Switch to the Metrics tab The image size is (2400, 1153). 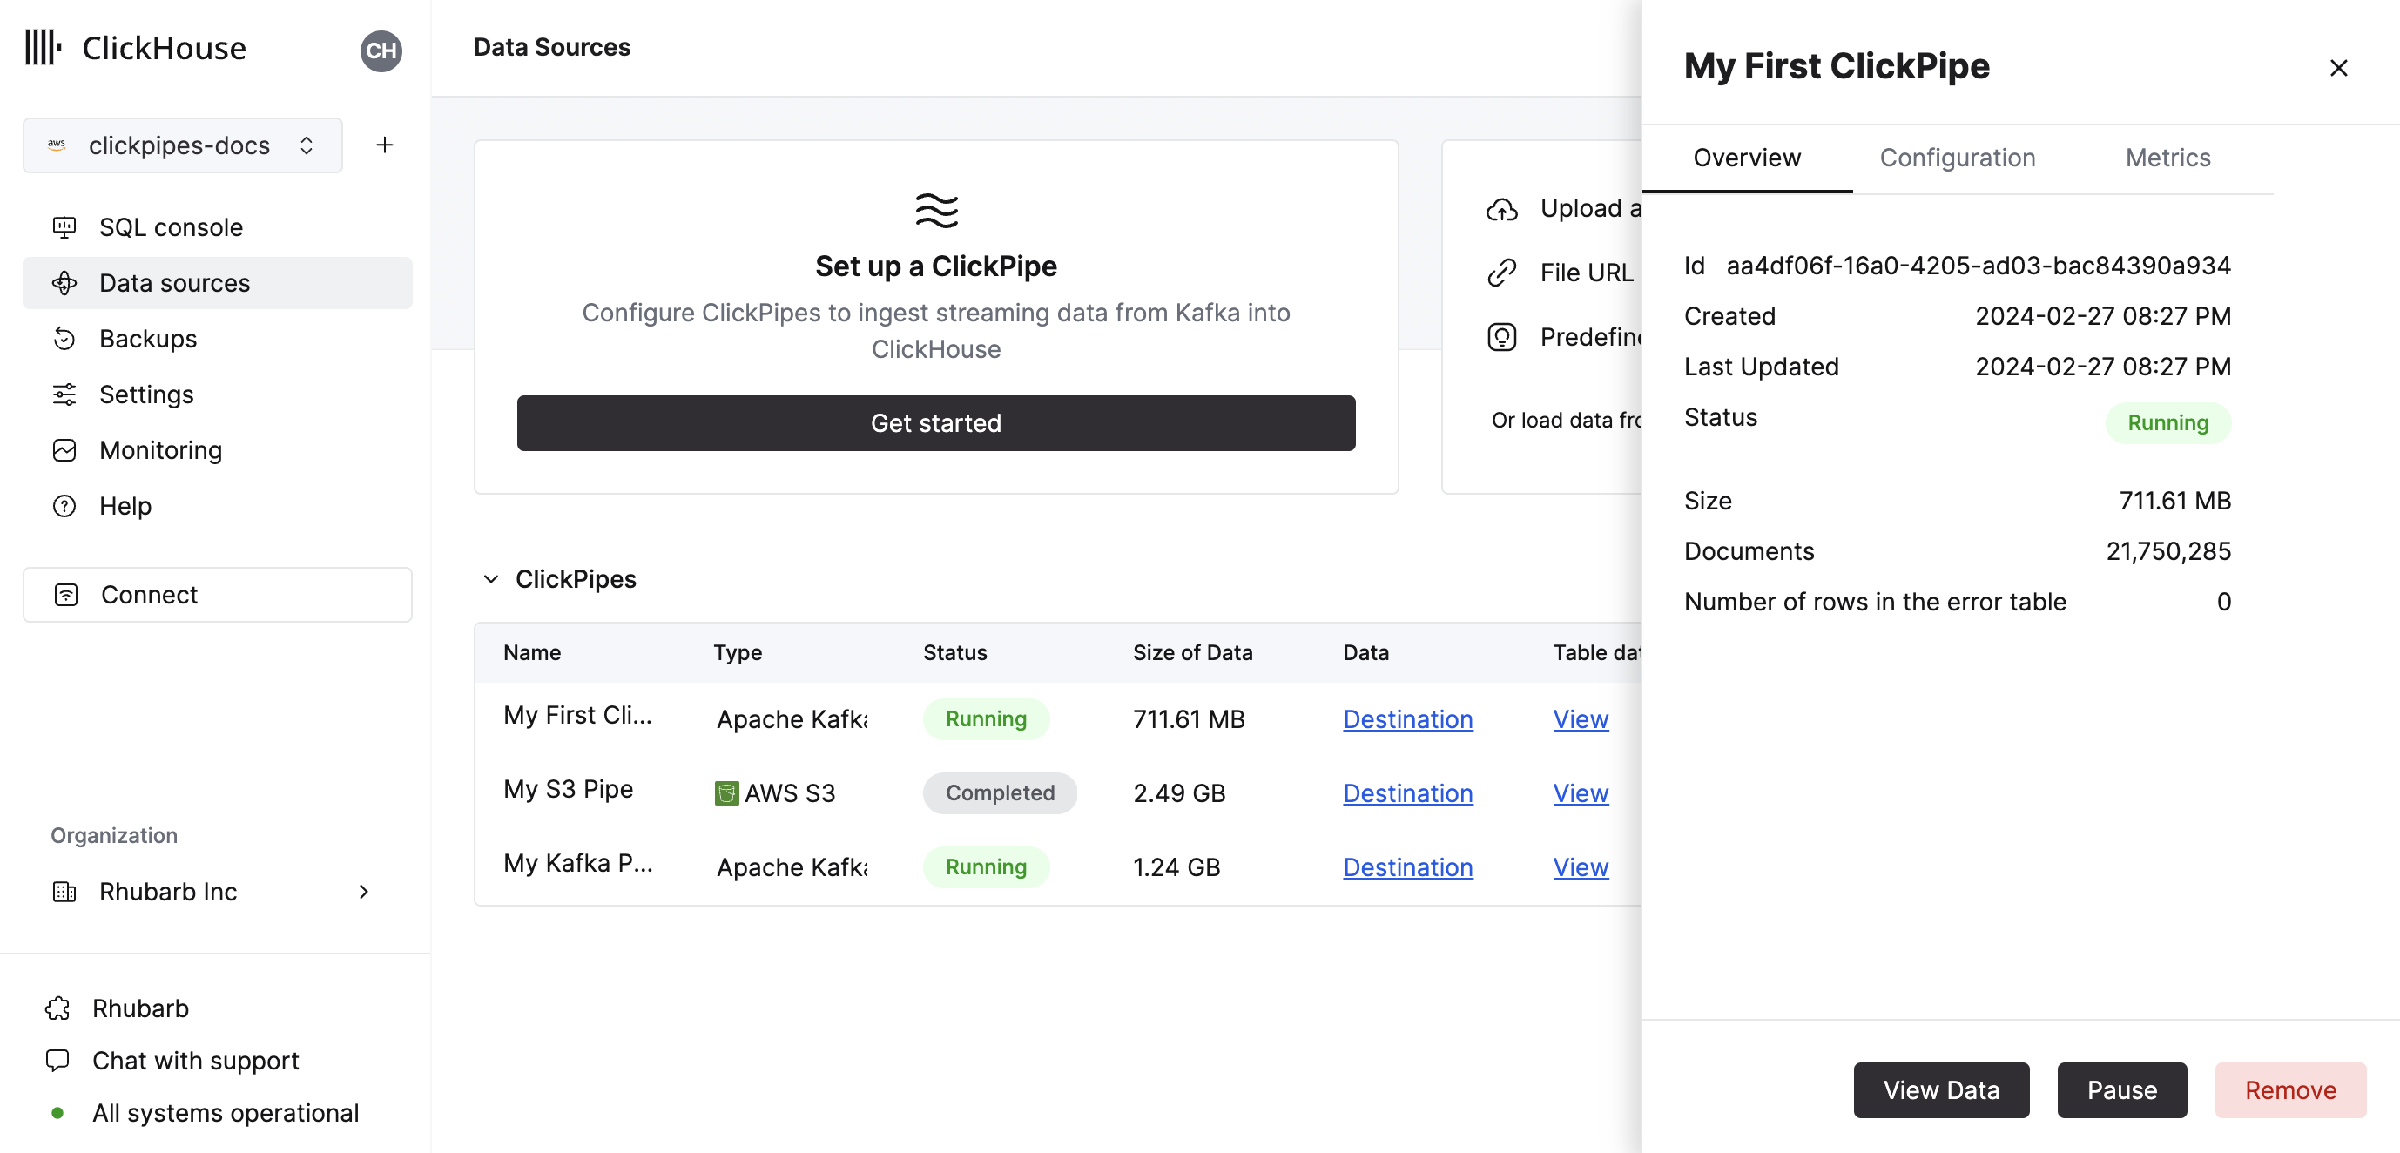2169,158
